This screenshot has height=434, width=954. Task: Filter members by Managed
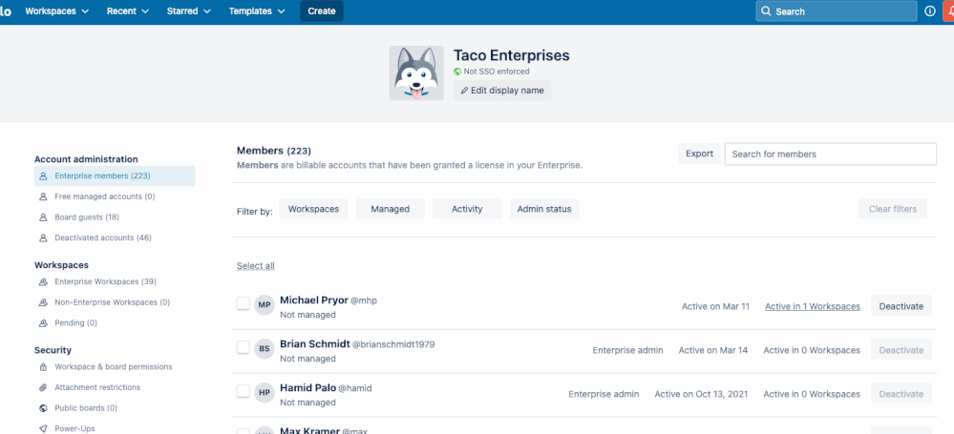tap(390, 209)
